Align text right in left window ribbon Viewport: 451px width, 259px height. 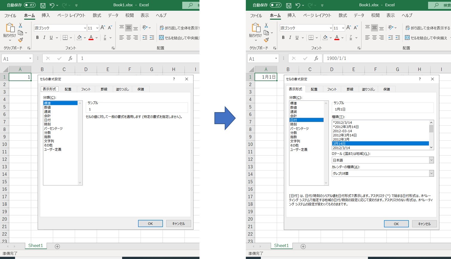tap(136, 38)
